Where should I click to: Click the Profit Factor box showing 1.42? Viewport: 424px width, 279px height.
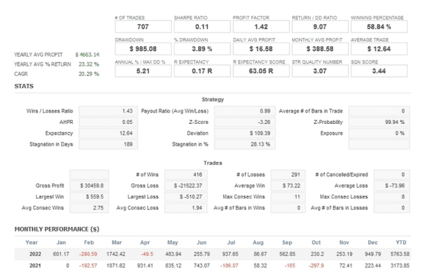click(261, 26)
